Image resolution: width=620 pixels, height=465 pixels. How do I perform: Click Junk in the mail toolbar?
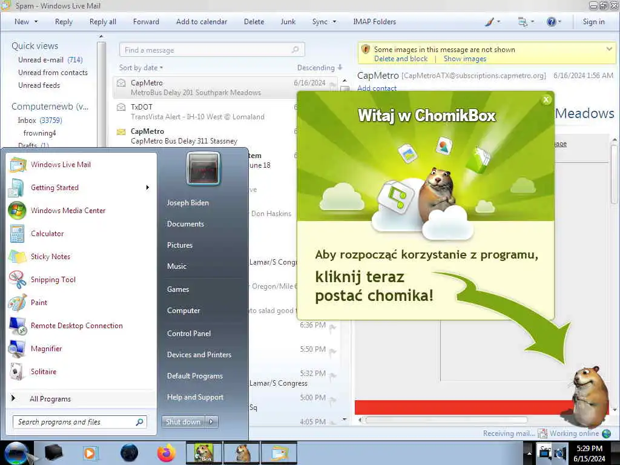(x=288, y=22)
